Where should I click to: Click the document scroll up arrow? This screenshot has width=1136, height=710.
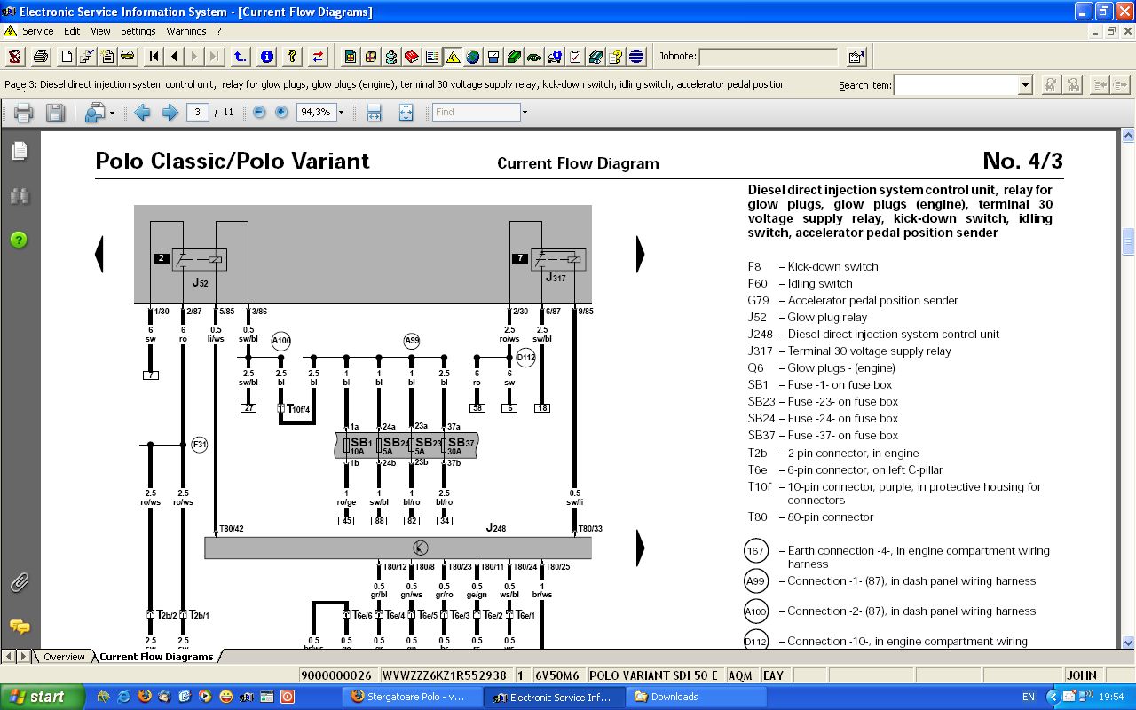[x=1128, y=137]
